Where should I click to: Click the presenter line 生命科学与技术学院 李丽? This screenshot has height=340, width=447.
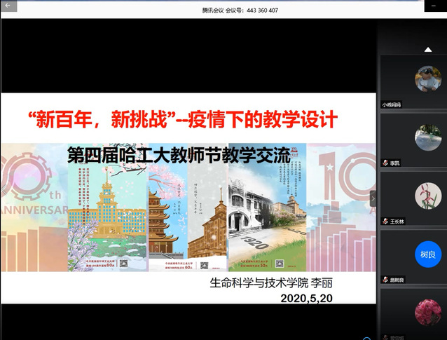pos(268,285)
